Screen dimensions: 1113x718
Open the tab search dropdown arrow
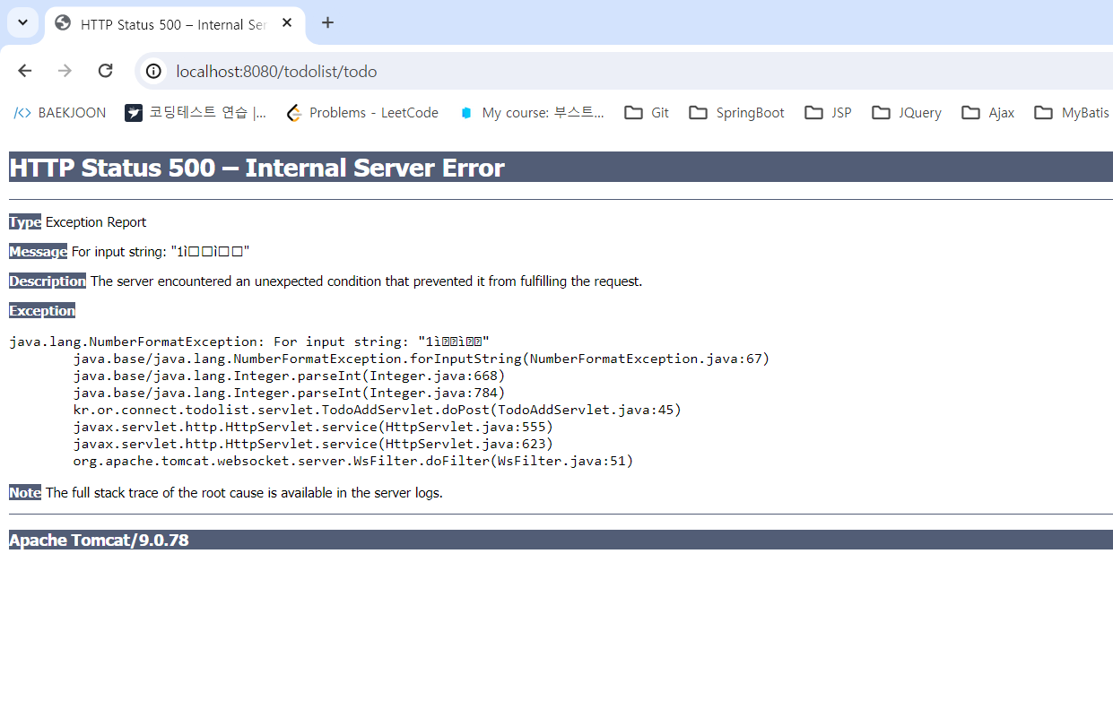(x=22, y=22)
